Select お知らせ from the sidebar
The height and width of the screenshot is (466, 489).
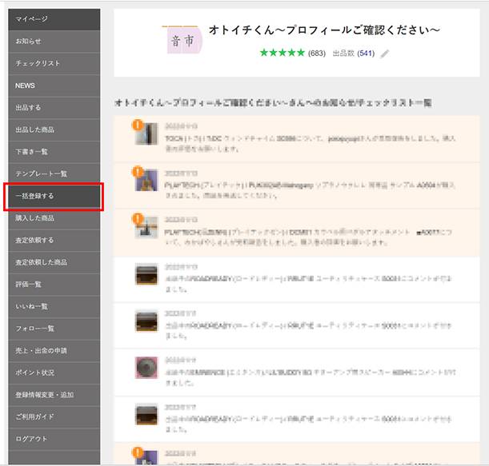pyautogui.click(x=53, y=41)
